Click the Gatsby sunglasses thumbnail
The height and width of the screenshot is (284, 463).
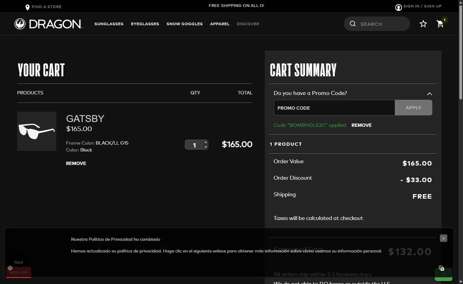coord(37,131)
